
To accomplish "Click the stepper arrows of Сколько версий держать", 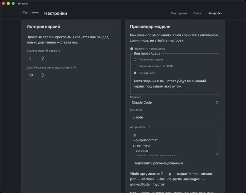I will (x=43, y=58).
